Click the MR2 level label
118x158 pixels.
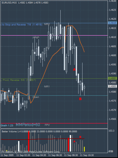pyautogui.click(x=47, y=24)
